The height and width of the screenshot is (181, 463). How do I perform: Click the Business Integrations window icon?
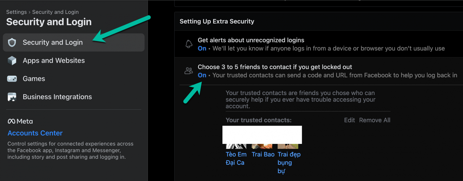click(12, 97)
